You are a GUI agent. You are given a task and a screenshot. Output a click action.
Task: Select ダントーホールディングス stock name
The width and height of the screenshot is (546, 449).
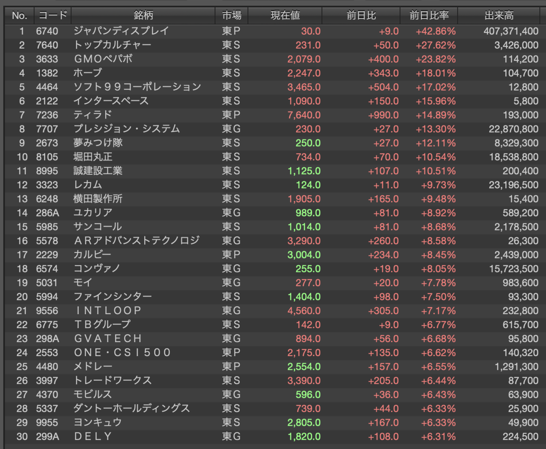click(132, 408)
